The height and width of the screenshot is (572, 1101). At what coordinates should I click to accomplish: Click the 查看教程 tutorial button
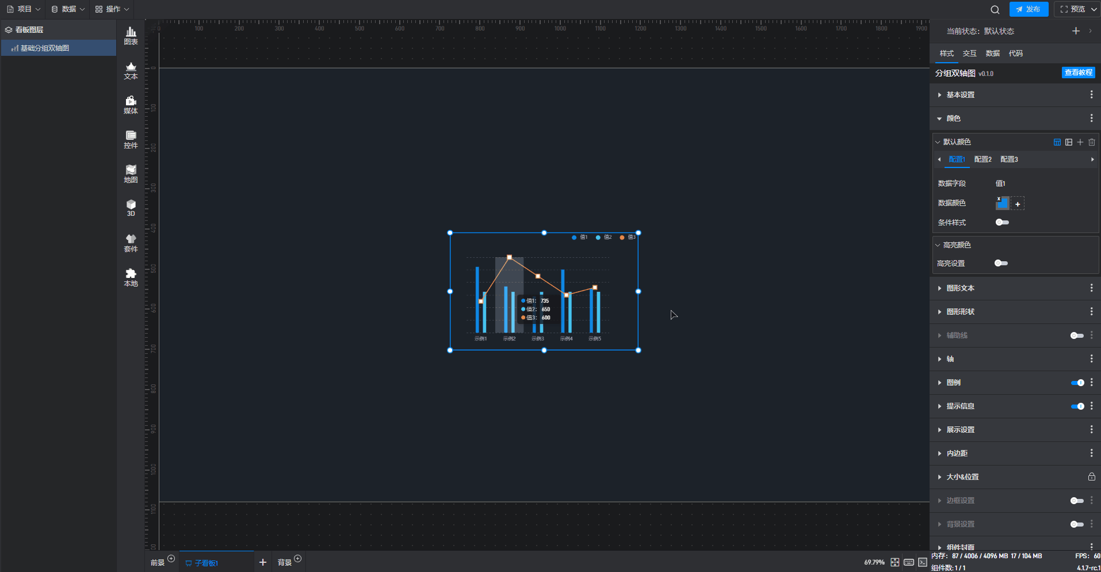[1079, 73]
